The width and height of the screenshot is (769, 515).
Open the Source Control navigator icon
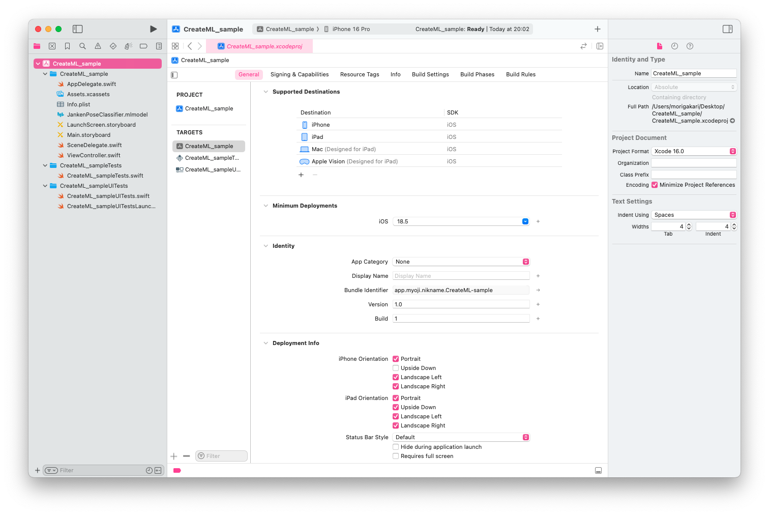click(52, 46)
